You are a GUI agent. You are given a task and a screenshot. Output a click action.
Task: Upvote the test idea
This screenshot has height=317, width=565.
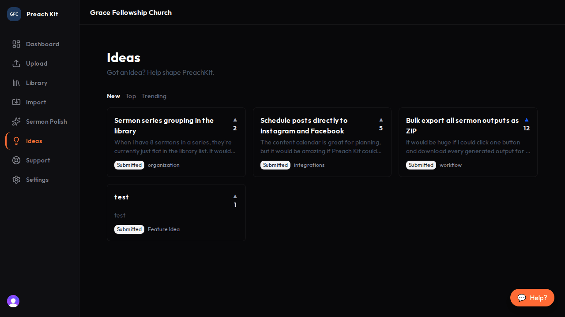coord(235,196)
